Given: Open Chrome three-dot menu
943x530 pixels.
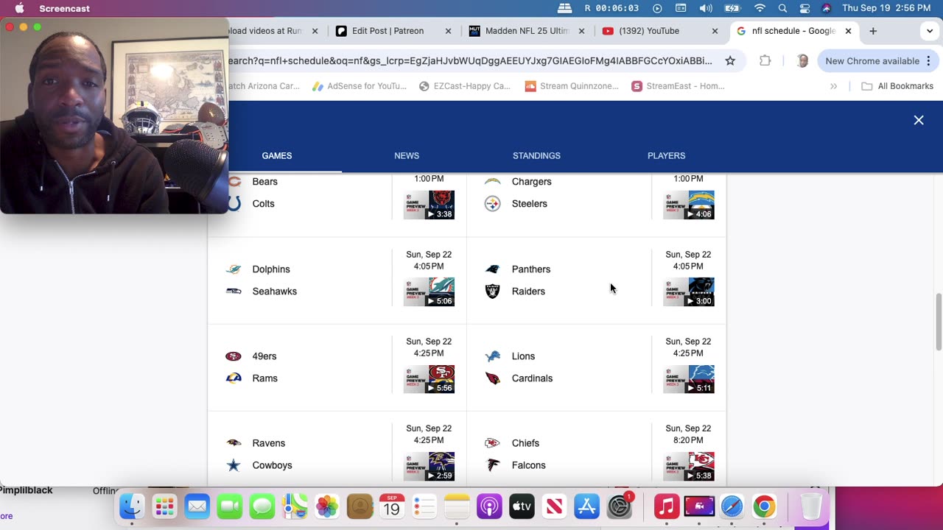Looking at the screenshot, I should (928, 61).
